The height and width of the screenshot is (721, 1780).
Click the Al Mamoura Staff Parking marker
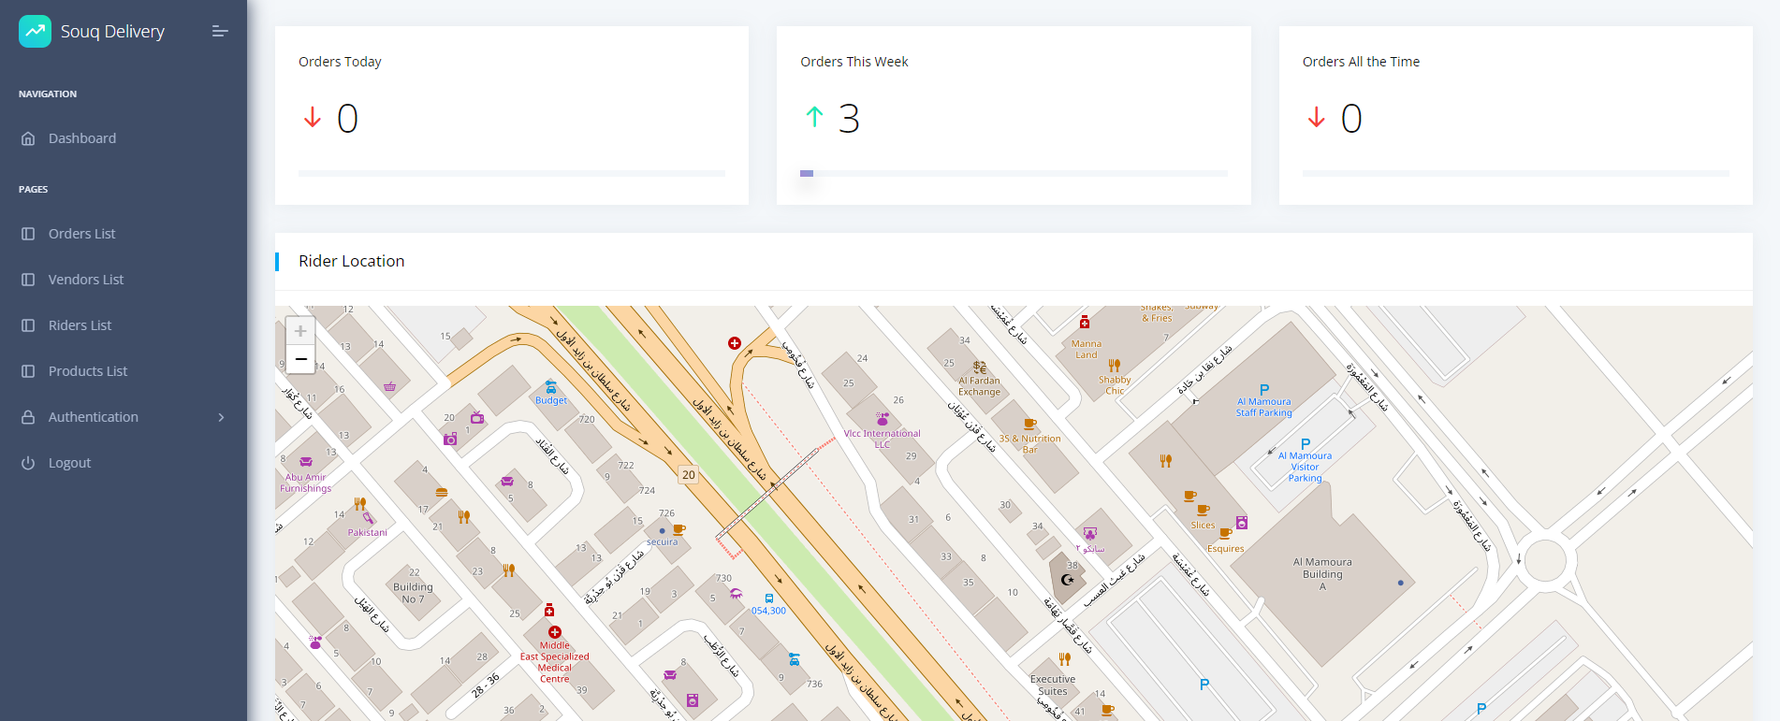(1264, 390)
